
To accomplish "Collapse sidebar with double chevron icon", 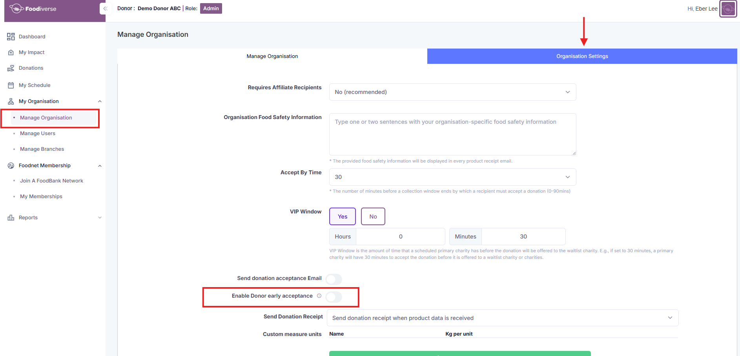I will coord(105,9).
